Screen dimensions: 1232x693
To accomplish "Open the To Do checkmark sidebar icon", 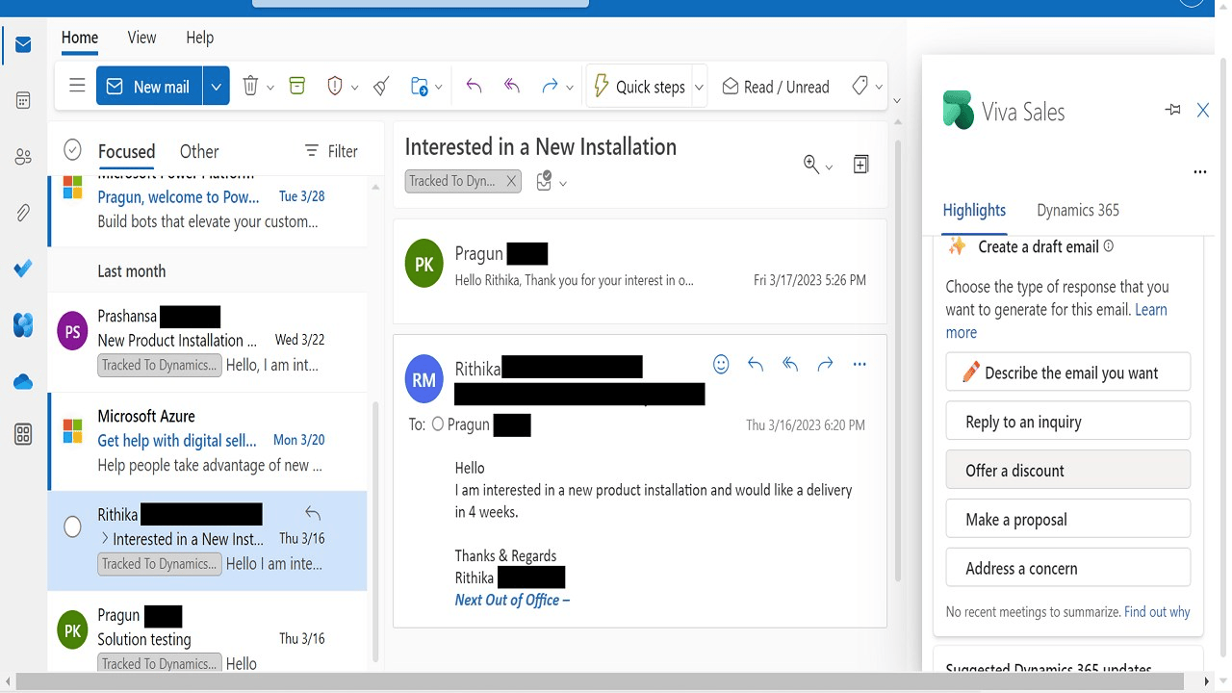I will (x=23, y=269).
